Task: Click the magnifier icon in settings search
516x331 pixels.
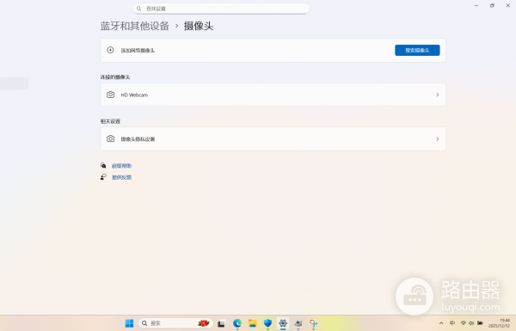Action: point(138,9)
